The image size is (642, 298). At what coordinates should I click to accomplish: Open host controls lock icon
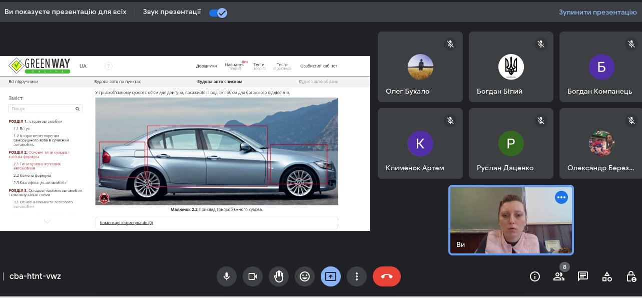tap(631, 276)
